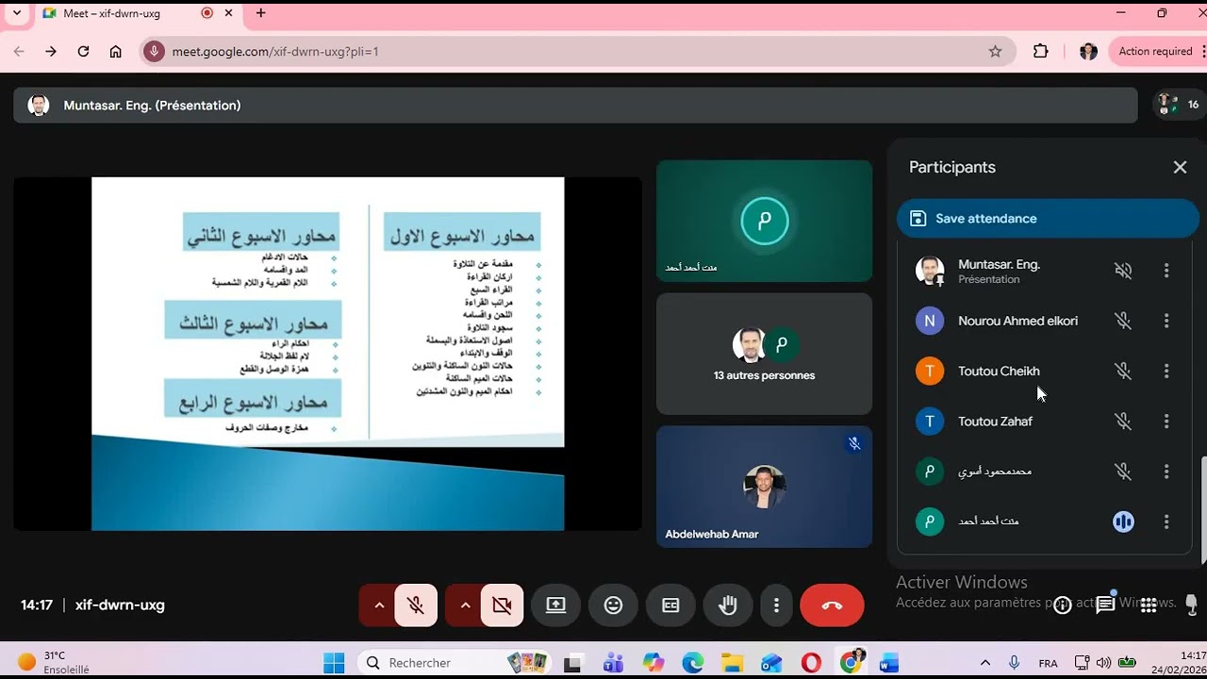Open options menu for Muntasar. Eng.

coord(1166,271)
